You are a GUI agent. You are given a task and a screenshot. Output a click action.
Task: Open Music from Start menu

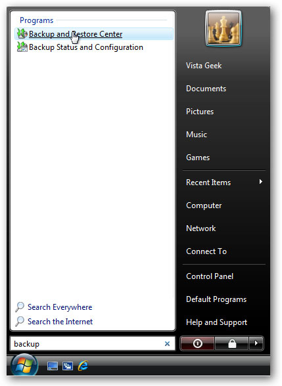197,135
